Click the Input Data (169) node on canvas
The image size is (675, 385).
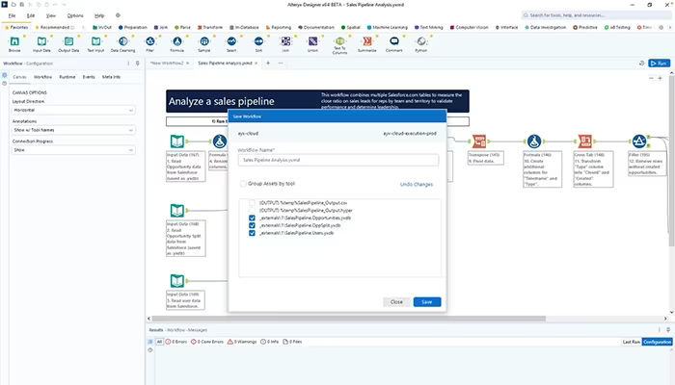176,281
